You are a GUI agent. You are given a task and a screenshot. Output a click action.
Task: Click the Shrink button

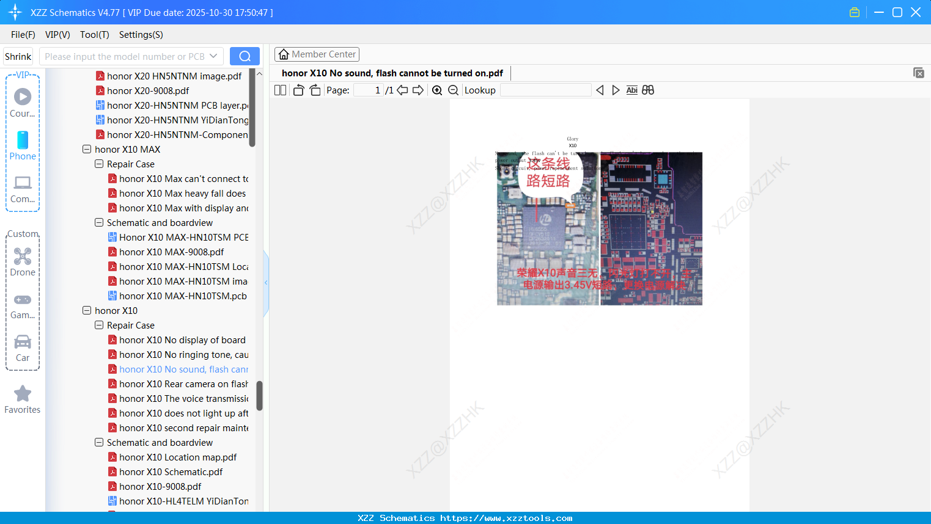(18, 56)
